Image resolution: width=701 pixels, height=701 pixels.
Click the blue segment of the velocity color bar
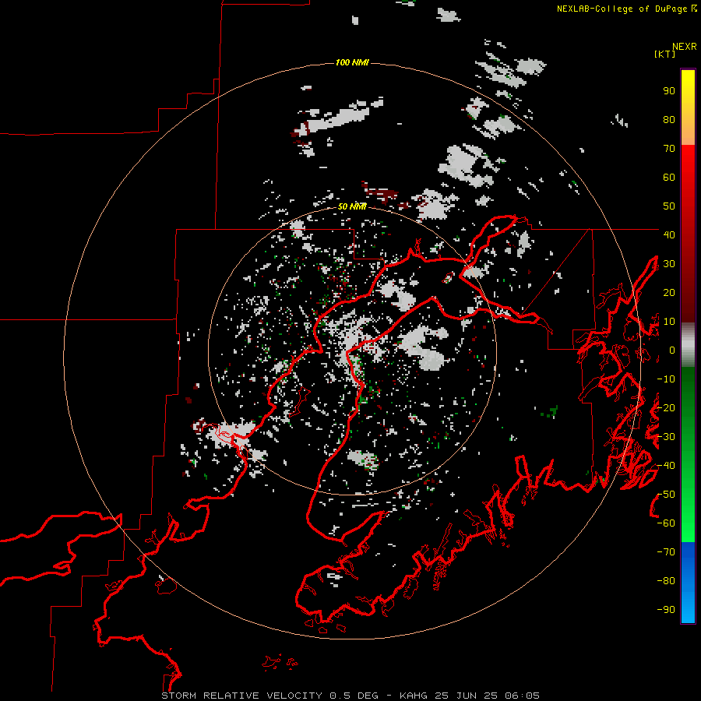click(x=688, y=583)
